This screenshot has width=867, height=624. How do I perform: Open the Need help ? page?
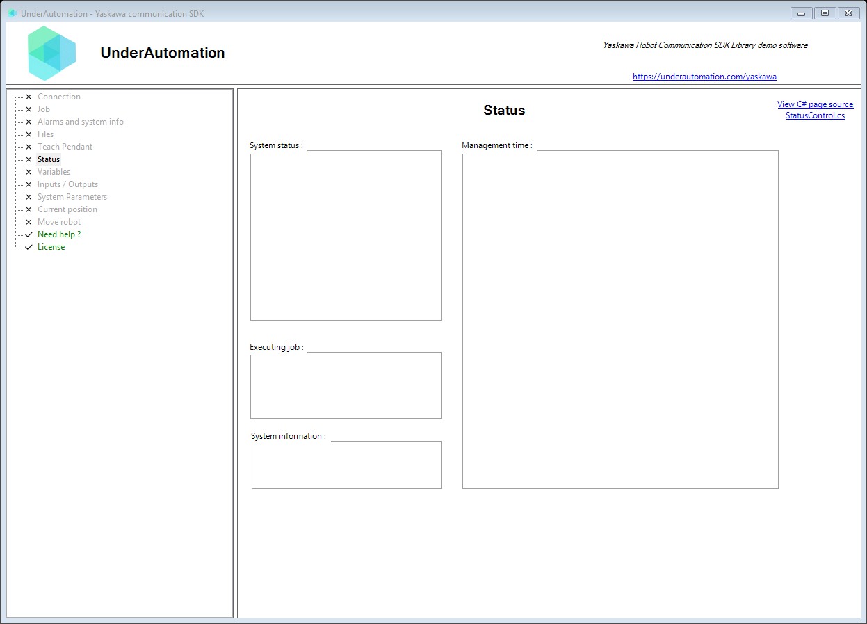pyautogui.click(x=59, y=234)
